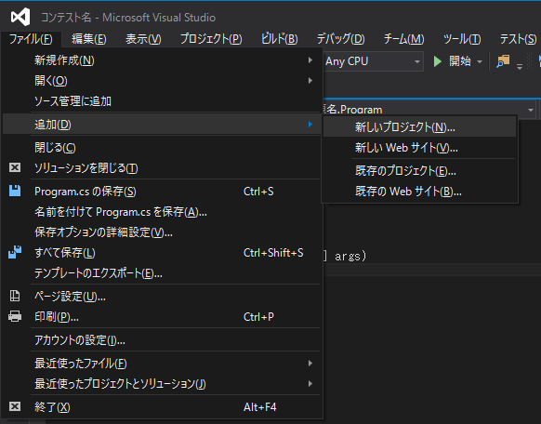
Task: Open the Any CPU platform dropdown
Action: (373, 61)
